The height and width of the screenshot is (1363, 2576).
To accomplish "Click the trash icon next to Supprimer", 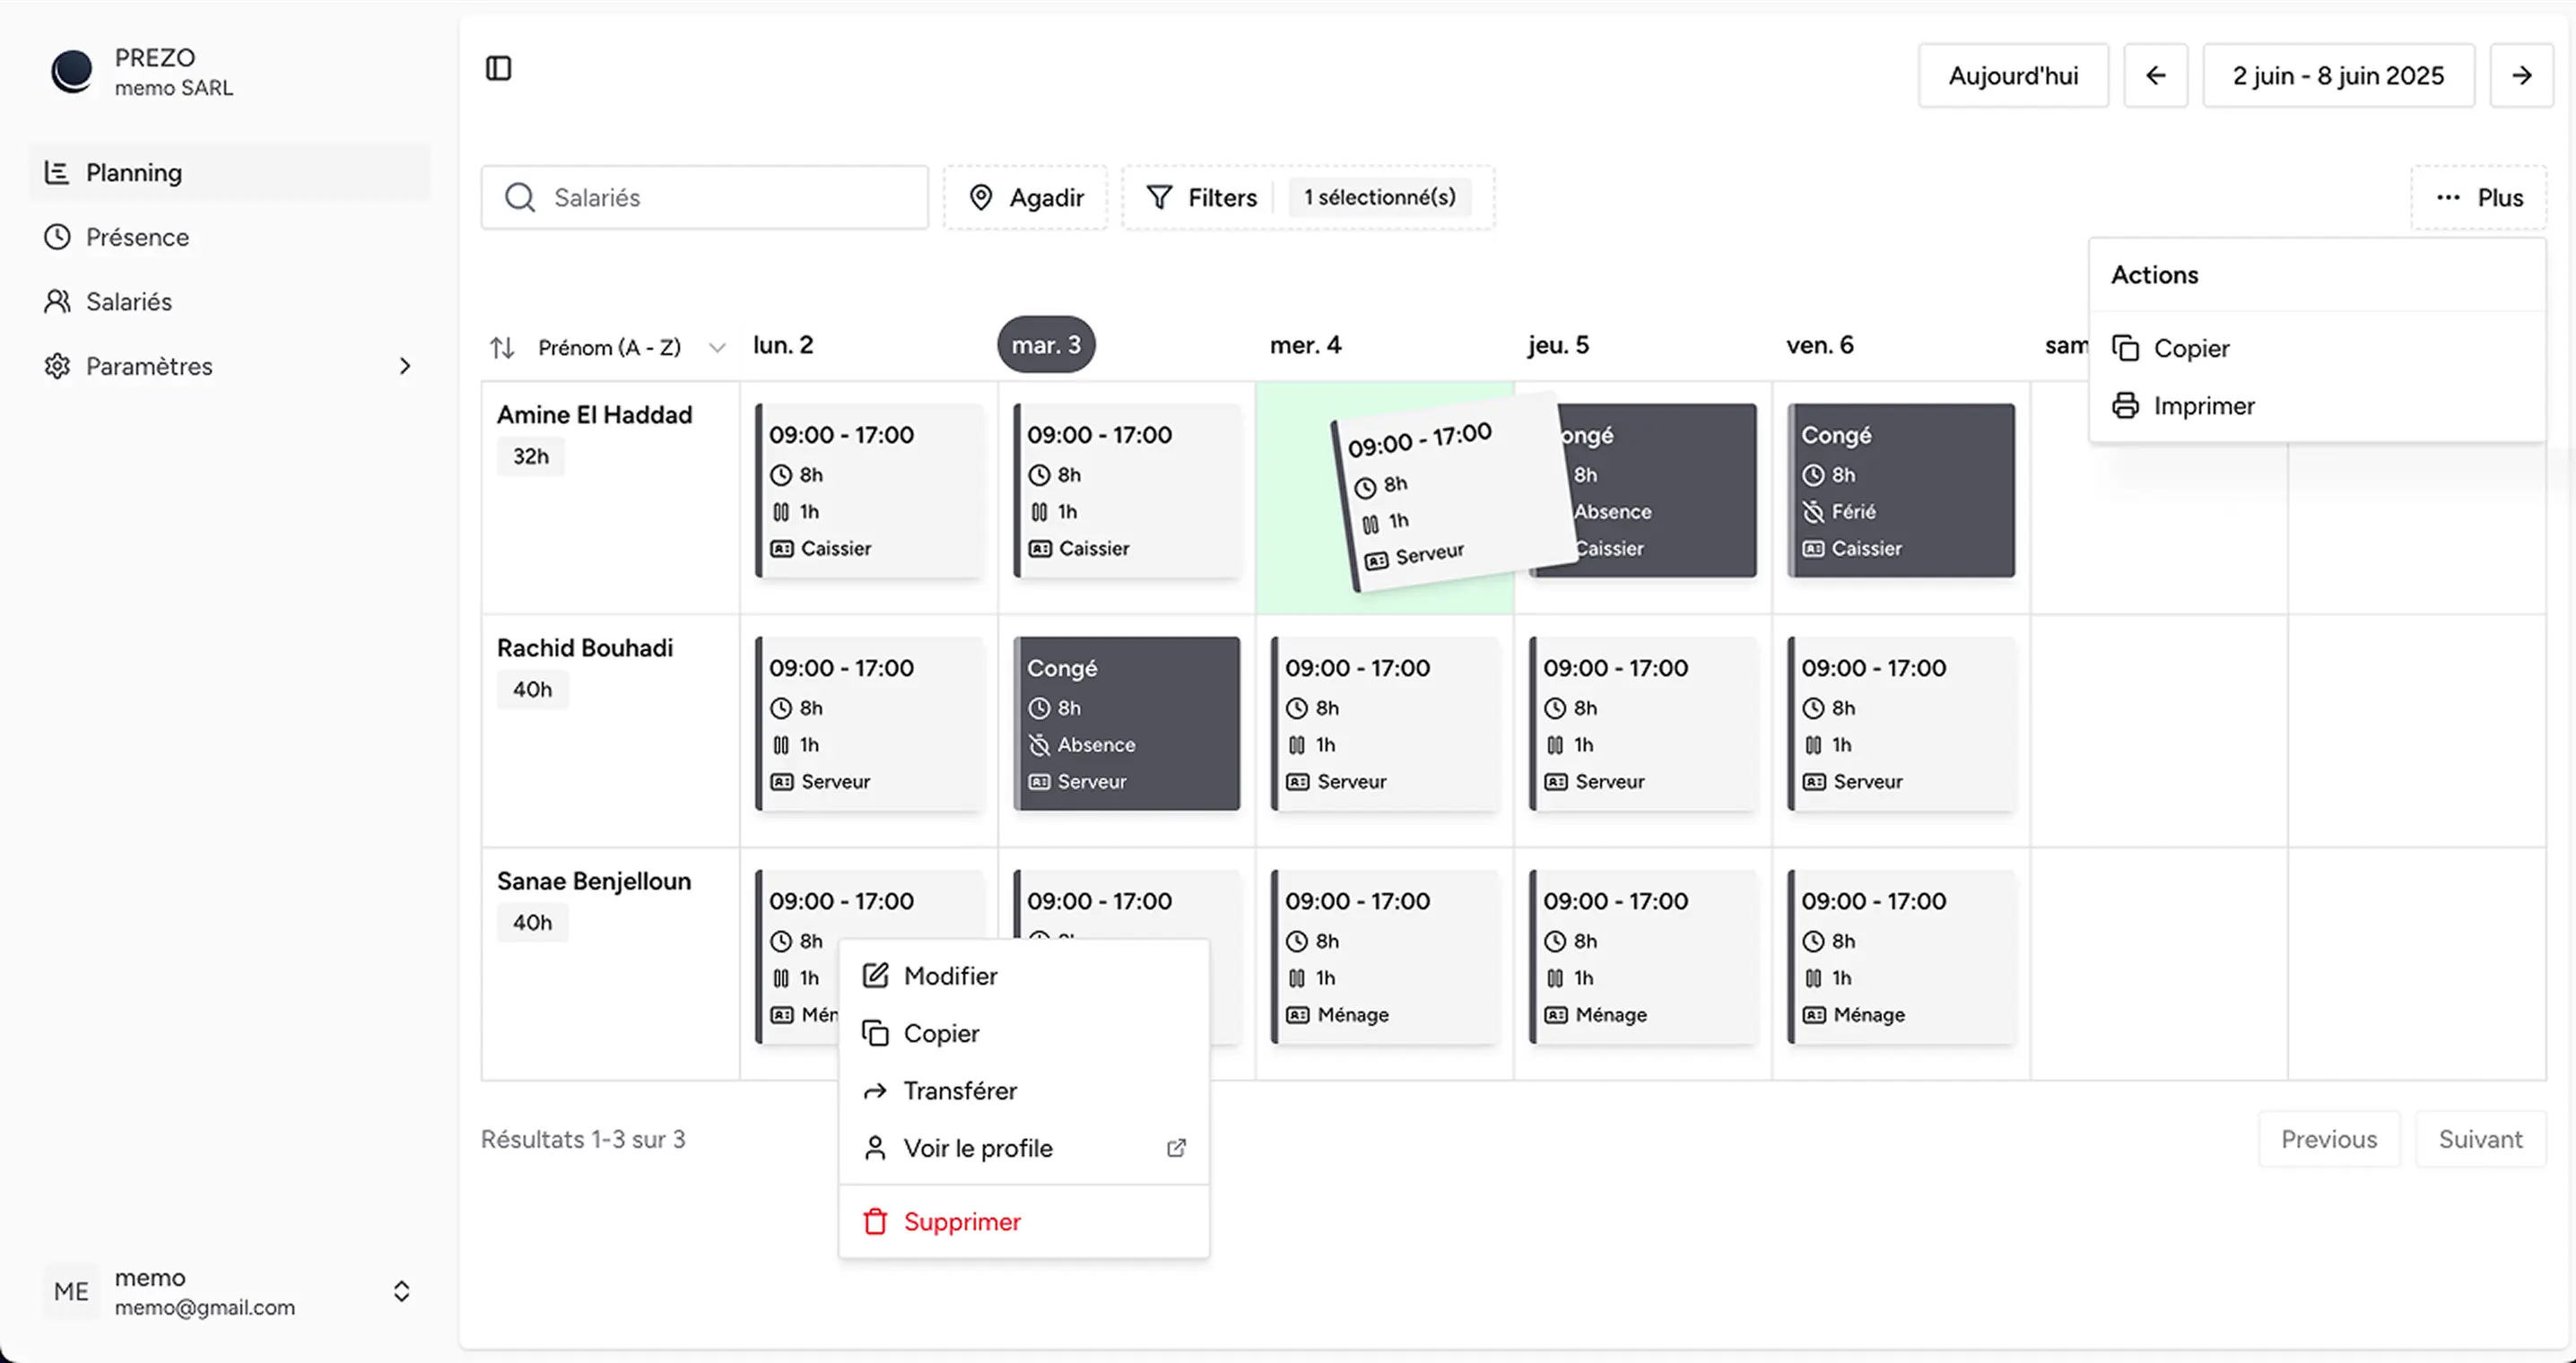I will pos(875,1221).
